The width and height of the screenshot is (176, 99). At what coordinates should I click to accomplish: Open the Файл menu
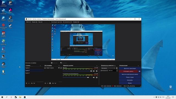[x=28, y=22]
